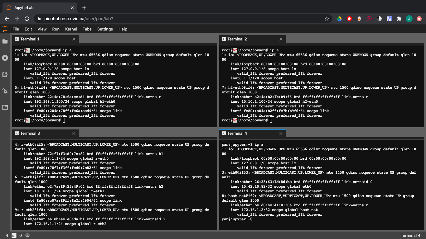Open the Open Tabs sidebar icon
426x239 pixels.
coord(5,107)
